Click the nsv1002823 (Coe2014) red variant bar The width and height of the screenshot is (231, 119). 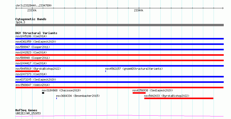(x=119, y=55)
